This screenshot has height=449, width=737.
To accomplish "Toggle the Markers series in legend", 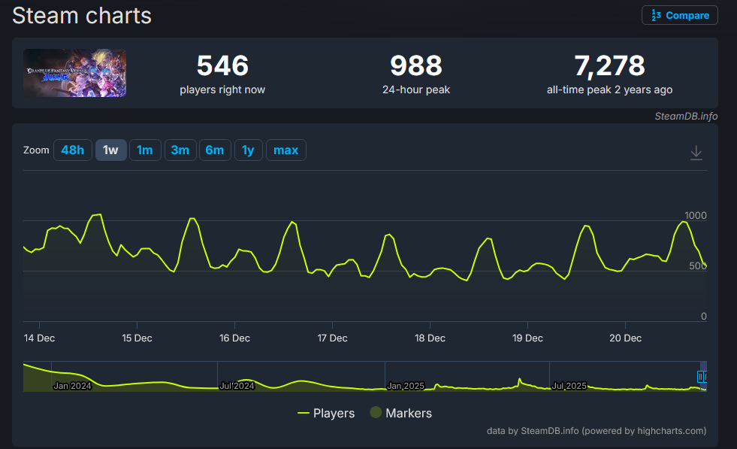I will point(401,413).
